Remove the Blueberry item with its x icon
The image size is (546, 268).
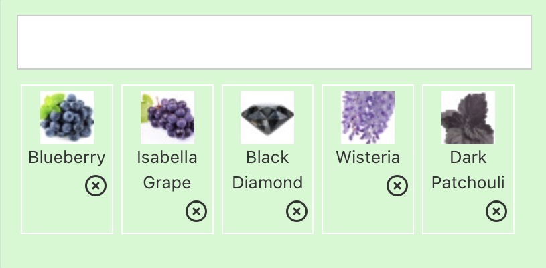96,186
